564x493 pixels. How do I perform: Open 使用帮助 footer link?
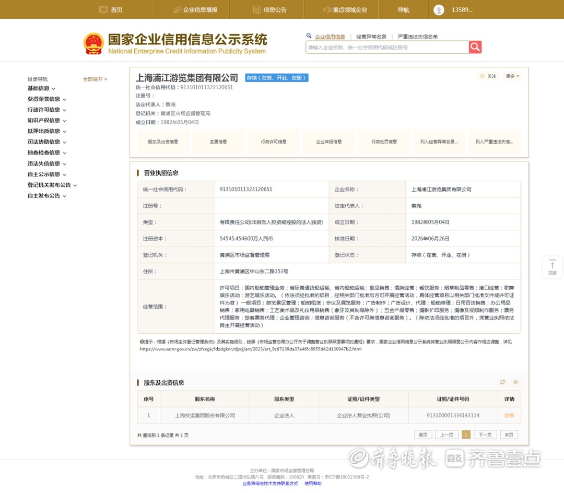[x=313, y=484]
